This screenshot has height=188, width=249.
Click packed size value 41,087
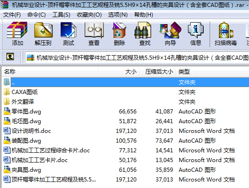point(164,112)
